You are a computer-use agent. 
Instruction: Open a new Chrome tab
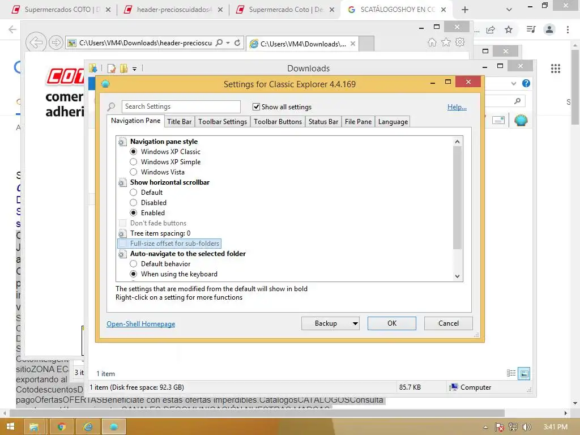point(465,10)
